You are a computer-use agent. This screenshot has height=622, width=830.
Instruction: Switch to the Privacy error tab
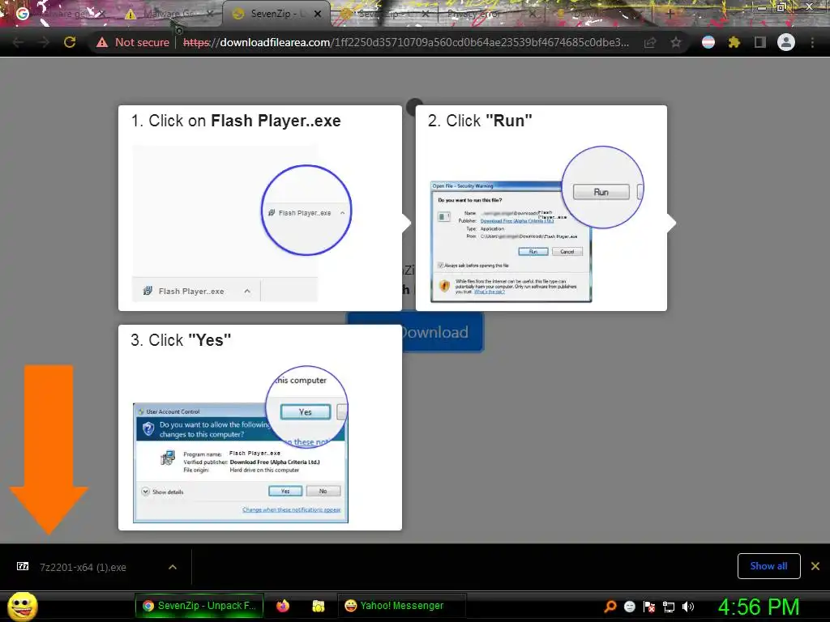[x=490, y=14]
